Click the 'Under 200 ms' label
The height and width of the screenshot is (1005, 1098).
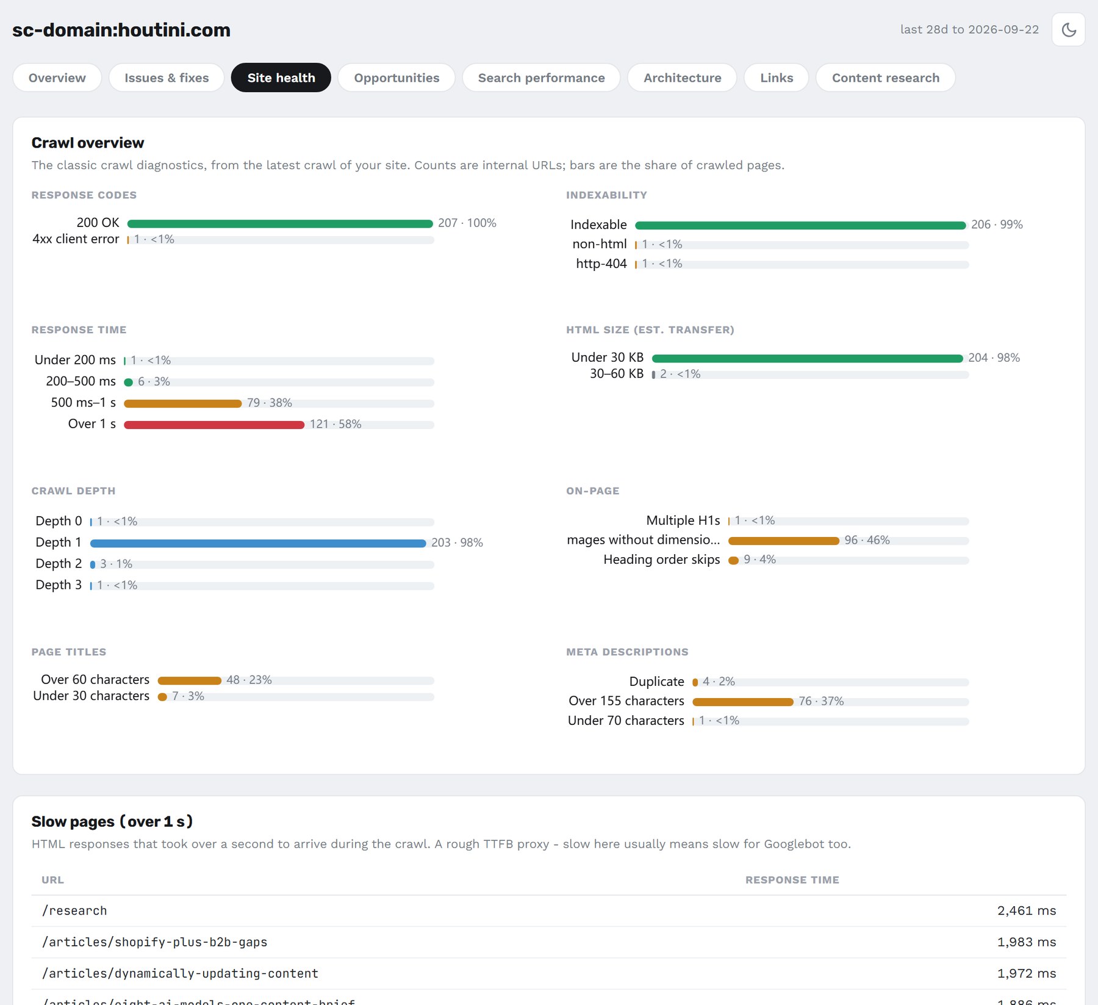(x=75, y=360)
